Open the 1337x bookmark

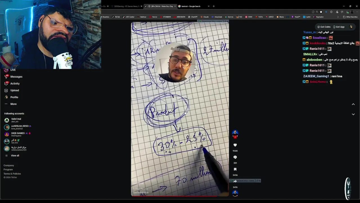(259, 17)
